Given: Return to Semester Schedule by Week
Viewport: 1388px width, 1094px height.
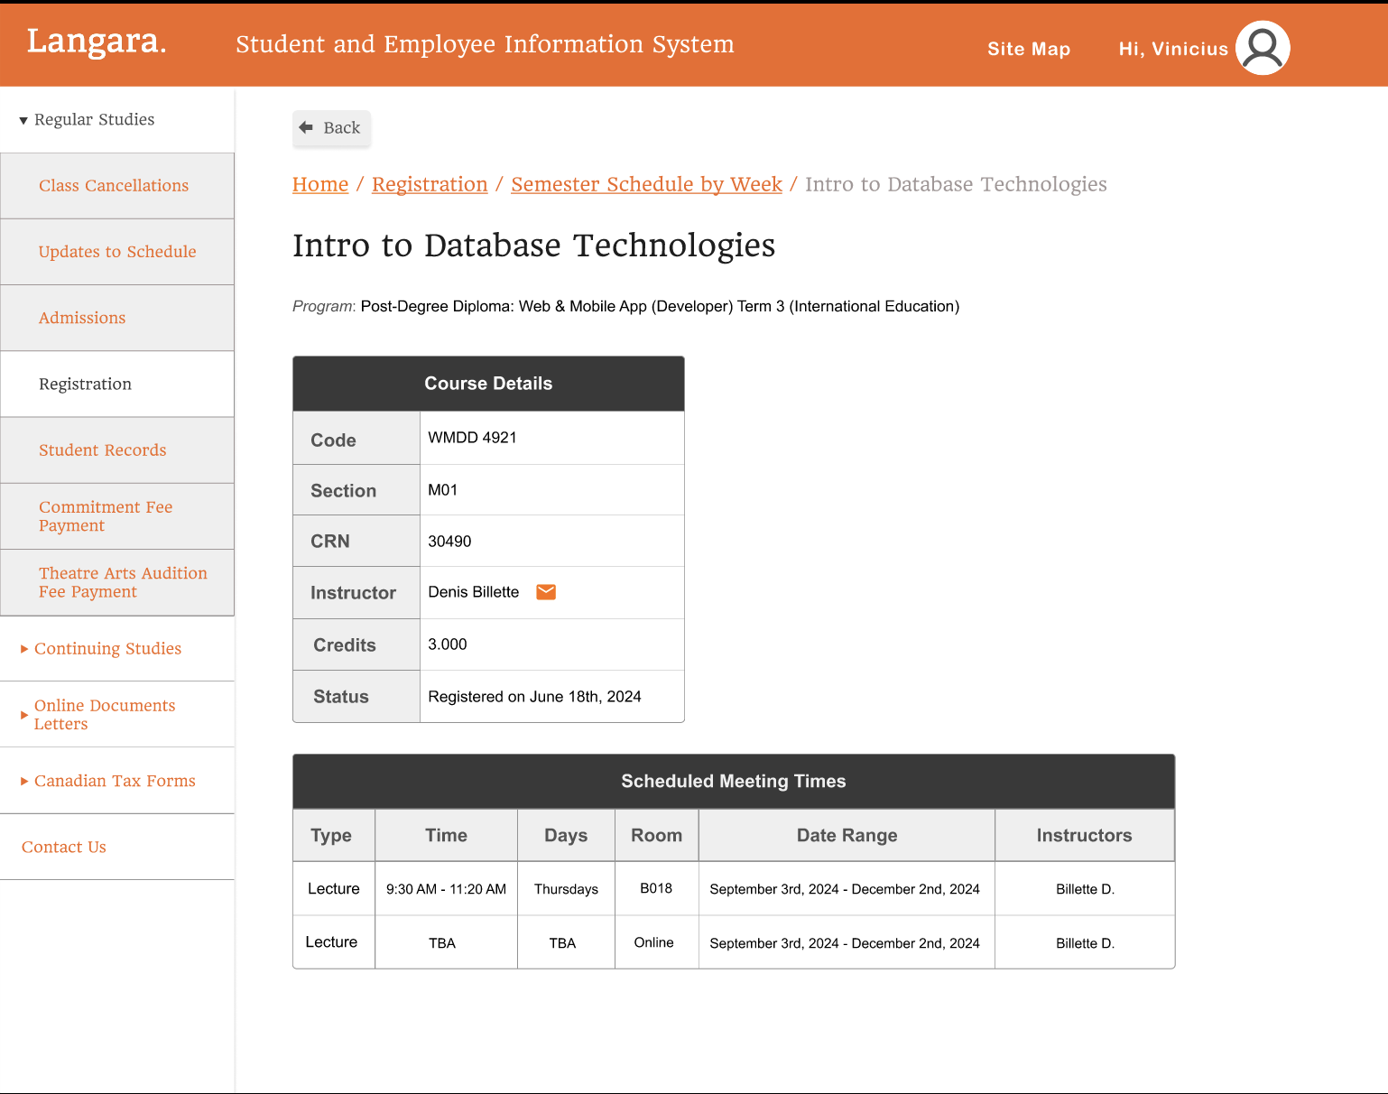Looking at the screenshot, I should point(646,185).
